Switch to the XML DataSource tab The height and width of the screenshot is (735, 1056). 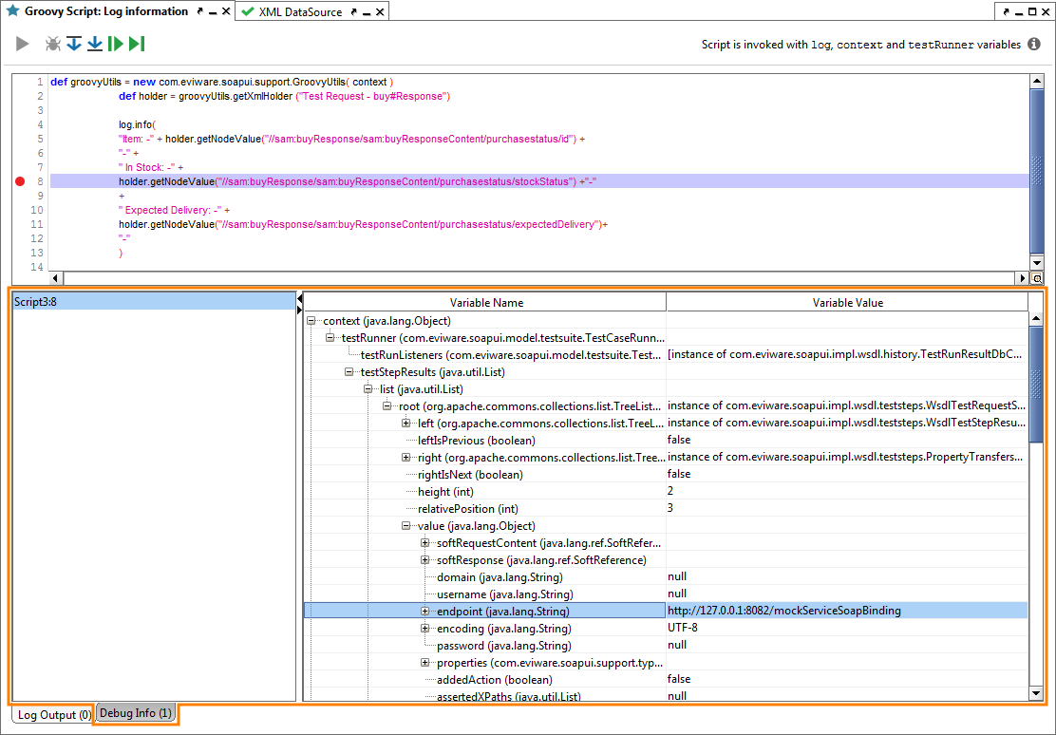300,12
